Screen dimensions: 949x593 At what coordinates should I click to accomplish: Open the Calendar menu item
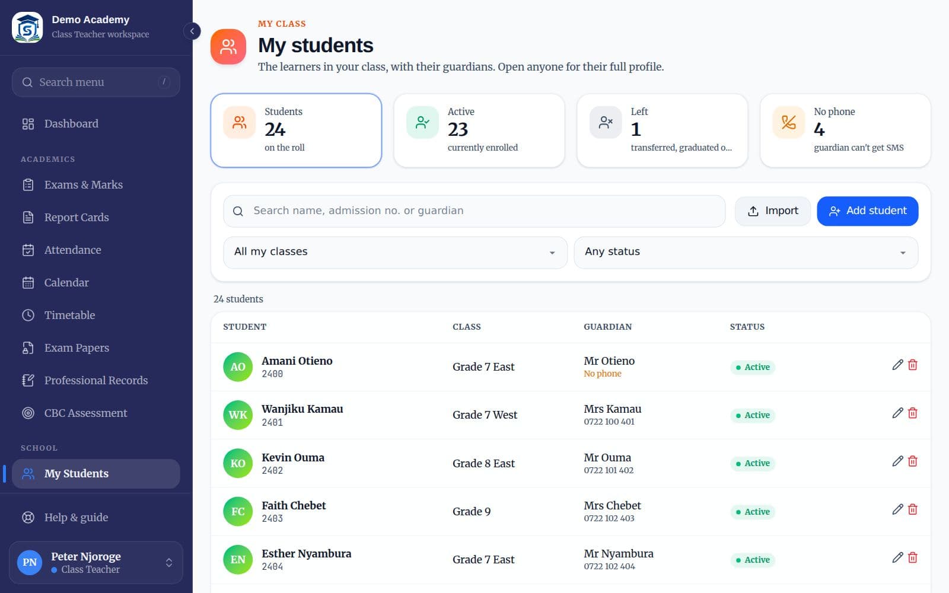96,282
